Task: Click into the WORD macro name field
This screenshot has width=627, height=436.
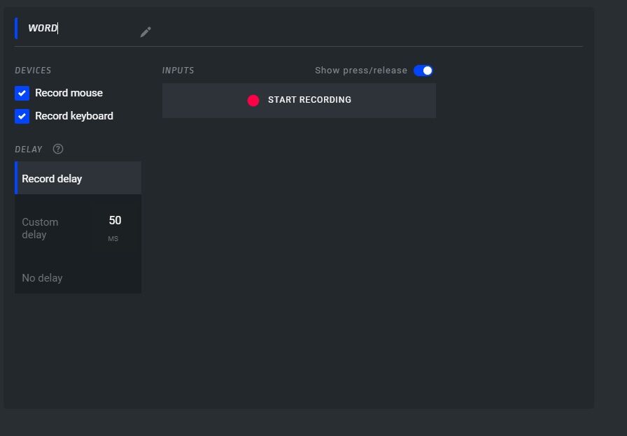Action: pos(80,29)
